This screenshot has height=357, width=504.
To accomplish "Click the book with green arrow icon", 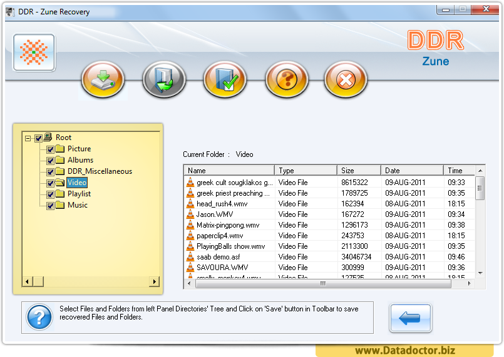I will point(164,79).
